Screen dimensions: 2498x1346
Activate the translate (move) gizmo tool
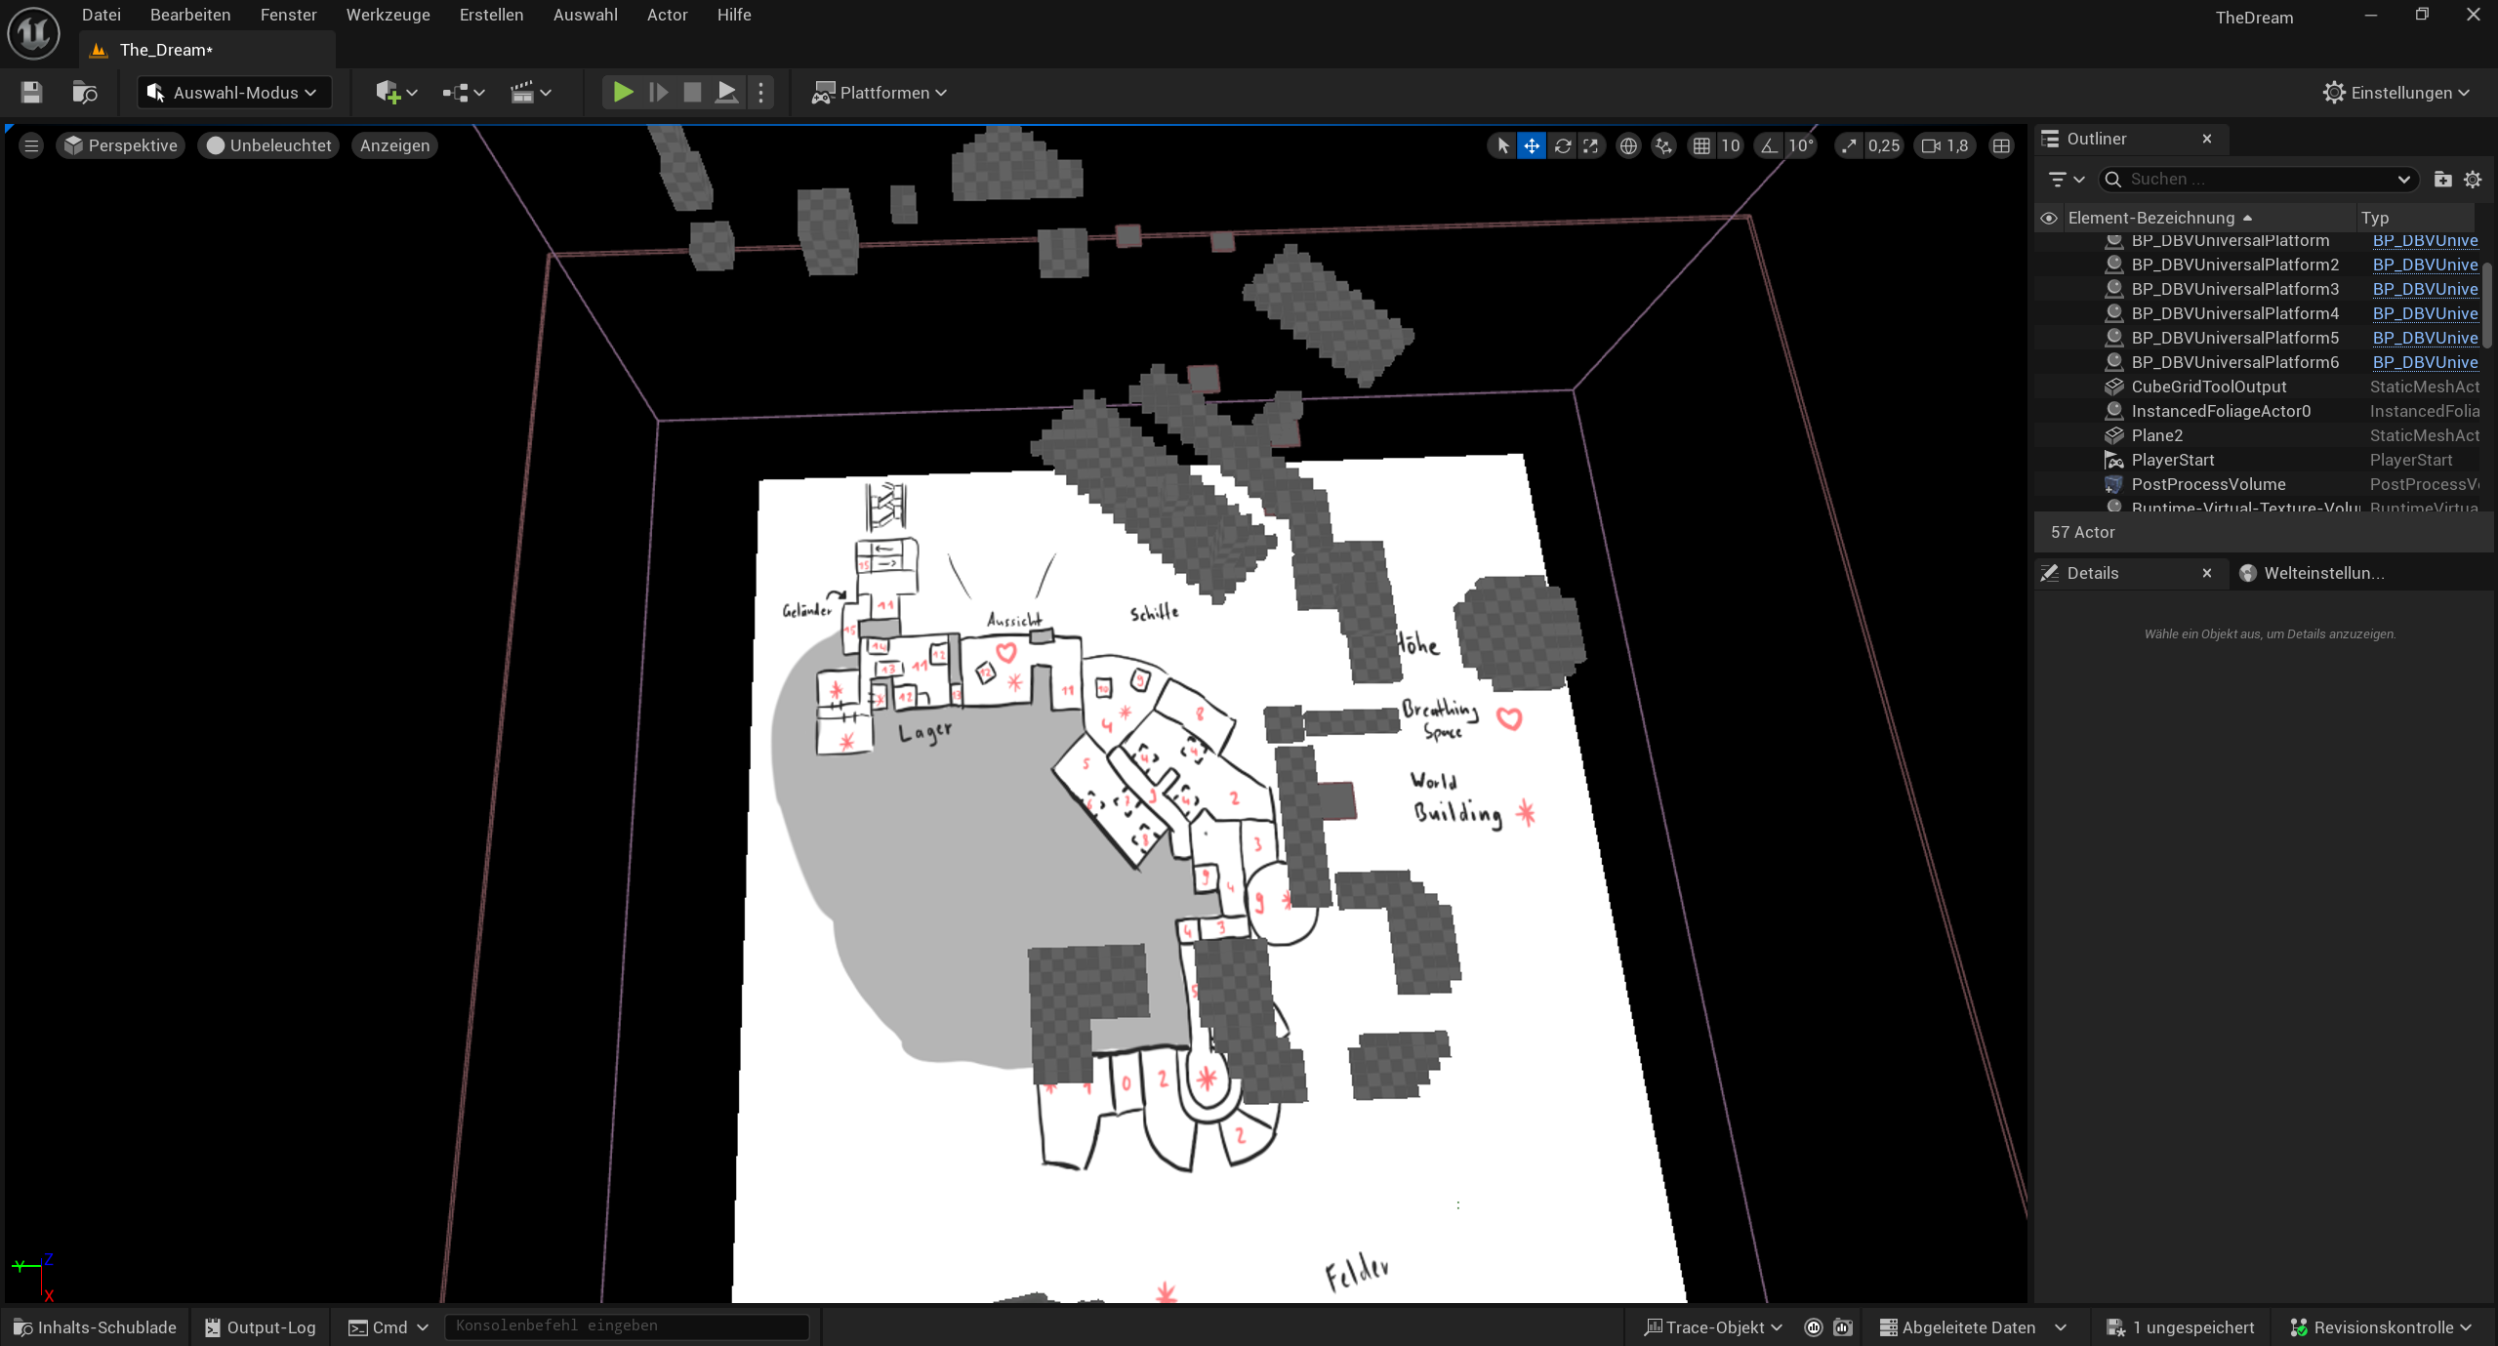click(1532, 145)
